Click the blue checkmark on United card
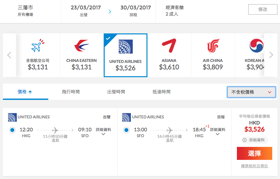The image size is (280, 179). click(x=108, y=38)
